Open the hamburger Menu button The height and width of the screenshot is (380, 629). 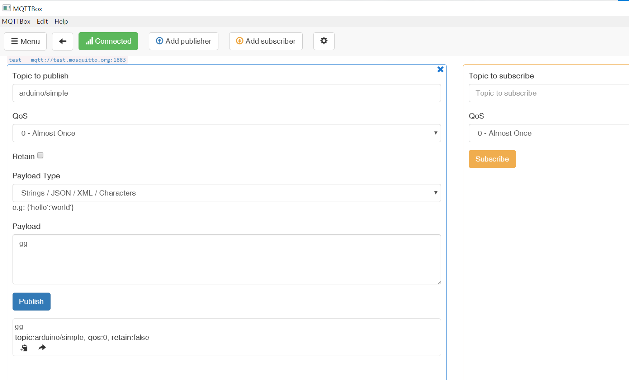click(x=25, y=41)
